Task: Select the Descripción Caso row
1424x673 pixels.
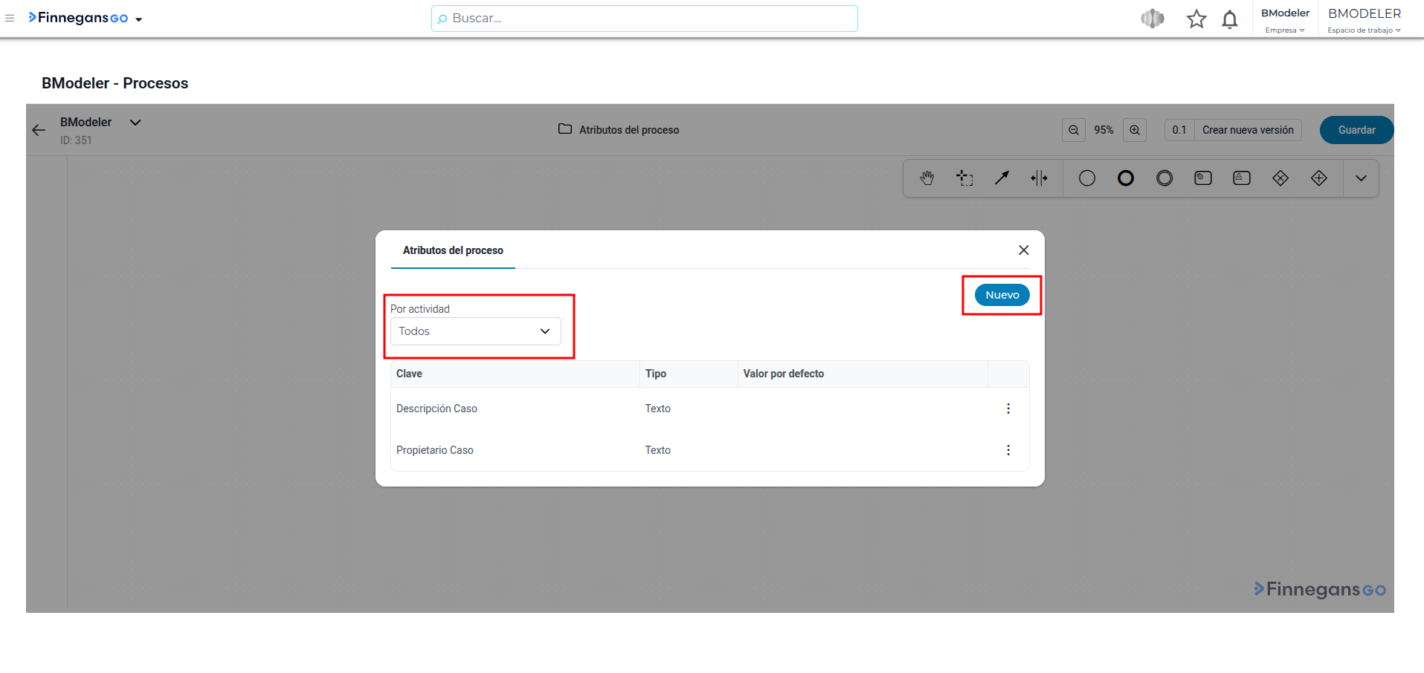Action: coord(710,409)
